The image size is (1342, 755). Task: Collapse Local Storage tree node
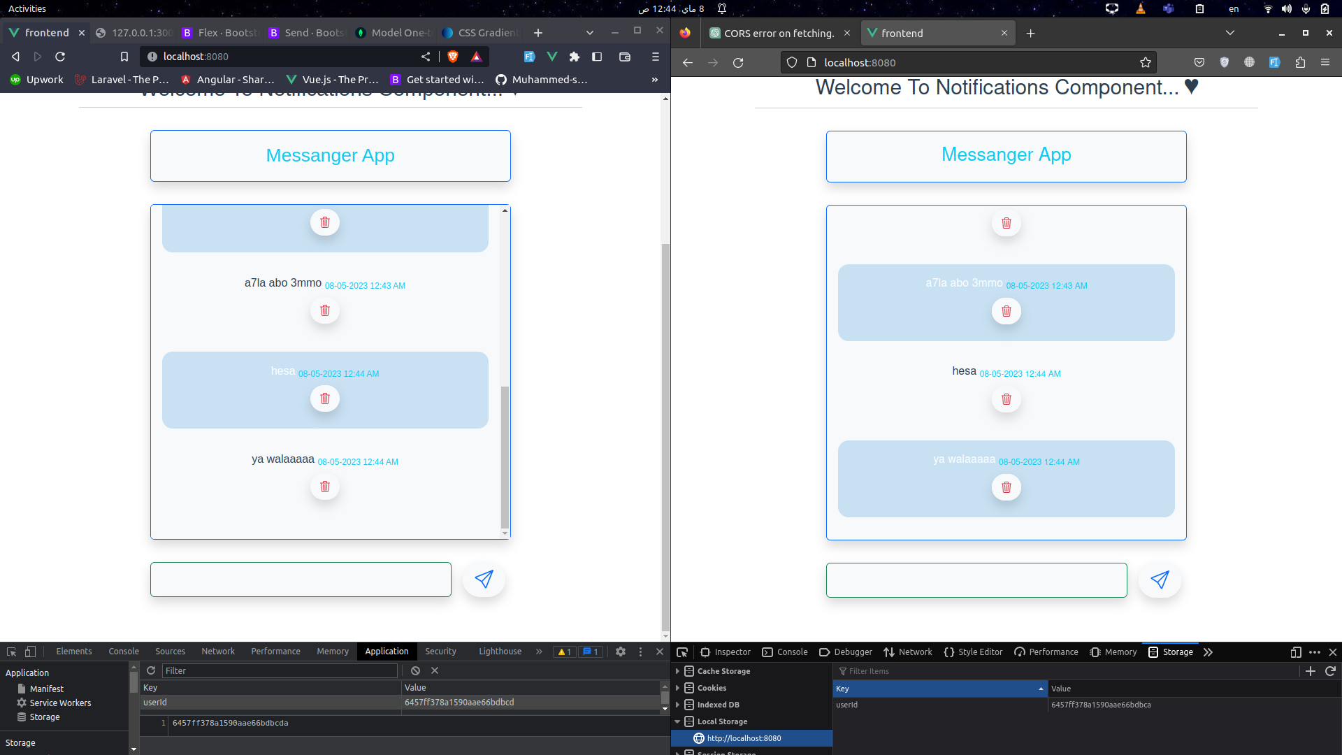677,721
